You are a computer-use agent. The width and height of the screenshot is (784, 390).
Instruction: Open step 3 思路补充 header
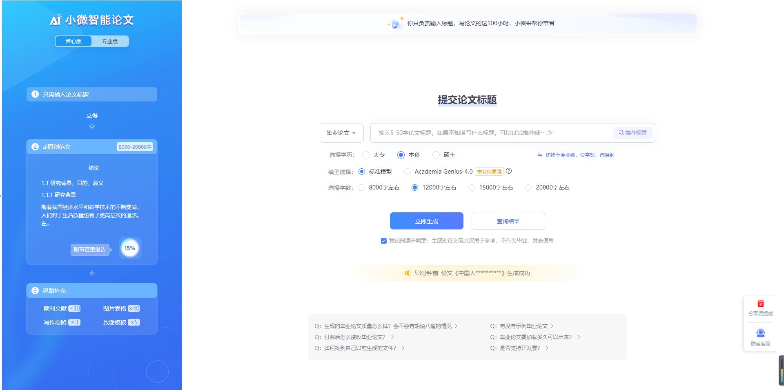point(92,291)
